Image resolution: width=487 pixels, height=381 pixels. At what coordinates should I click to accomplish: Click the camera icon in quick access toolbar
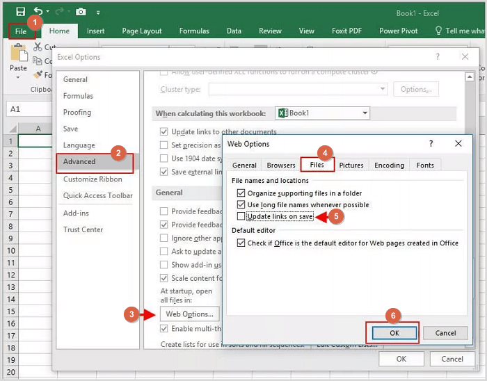[x=81, y=12]
